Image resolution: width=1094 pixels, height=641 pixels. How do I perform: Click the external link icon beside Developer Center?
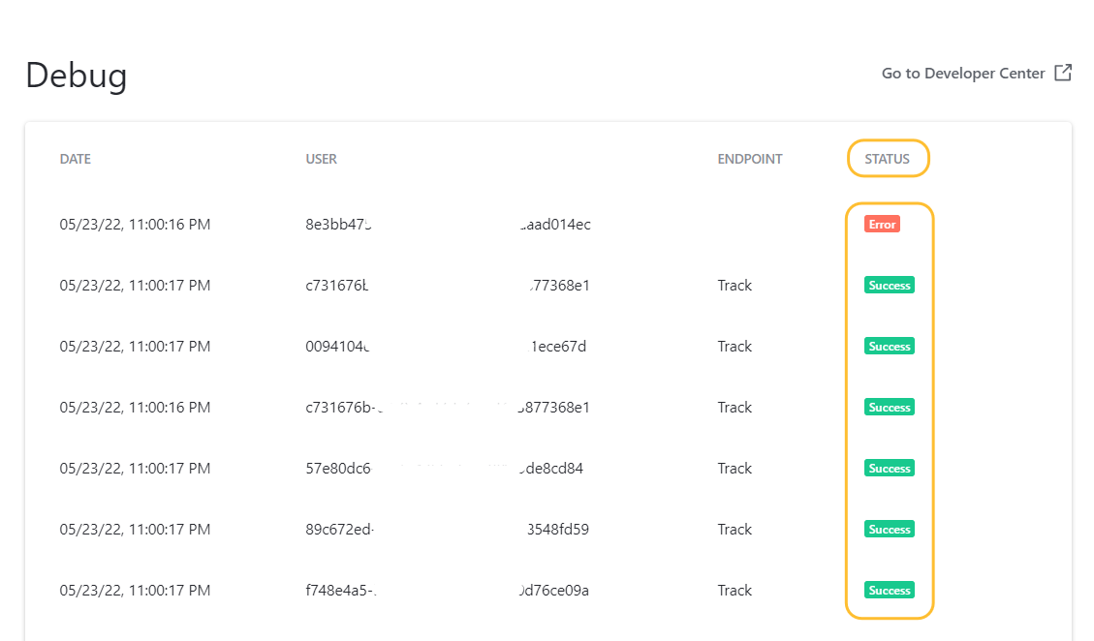pyautogui.click(x=1063, y=73)
